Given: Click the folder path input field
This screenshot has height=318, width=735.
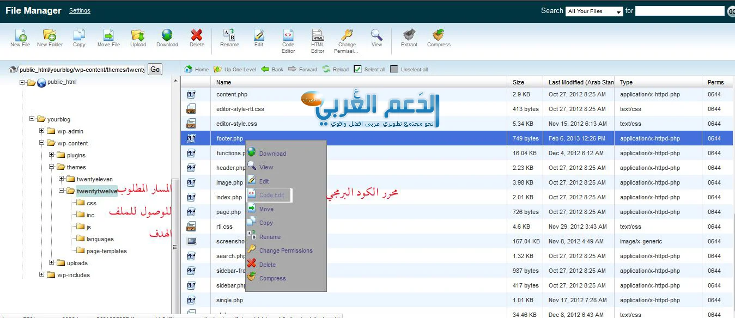Looking at the screenshot, I should [x=81, y=70].
